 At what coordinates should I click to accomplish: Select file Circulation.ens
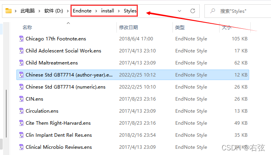[x=42, y=111]
